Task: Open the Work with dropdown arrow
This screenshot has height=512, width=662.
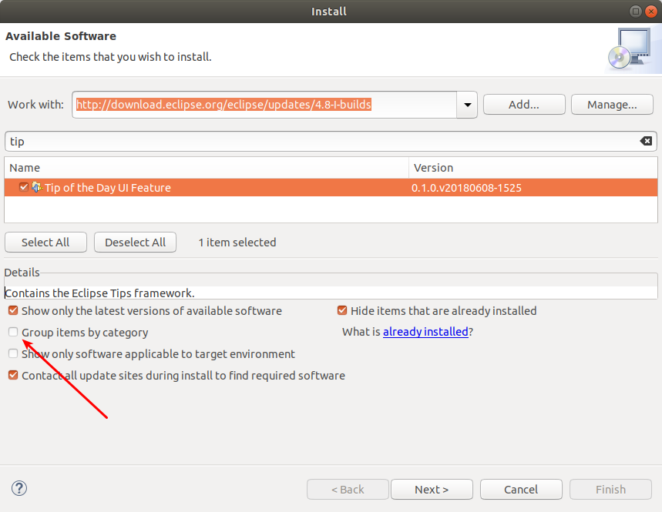Action: (467, 105)
